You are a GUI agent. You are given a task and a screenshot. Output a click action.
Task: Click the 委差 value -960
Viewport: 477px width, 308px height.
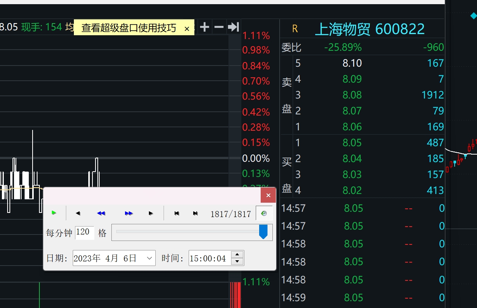pyautogui.click(x=433, y=47)
